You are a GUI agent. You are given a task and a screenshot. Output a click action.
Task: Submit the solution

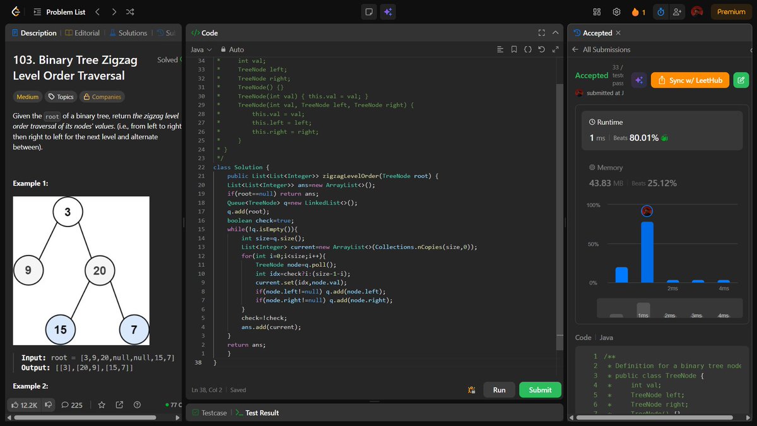point(540,390)
